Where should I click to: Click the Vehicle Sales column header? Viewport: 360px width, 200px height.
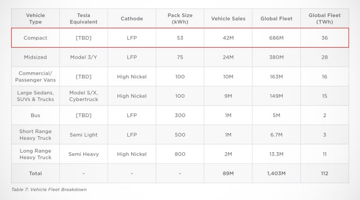[228, 18]
